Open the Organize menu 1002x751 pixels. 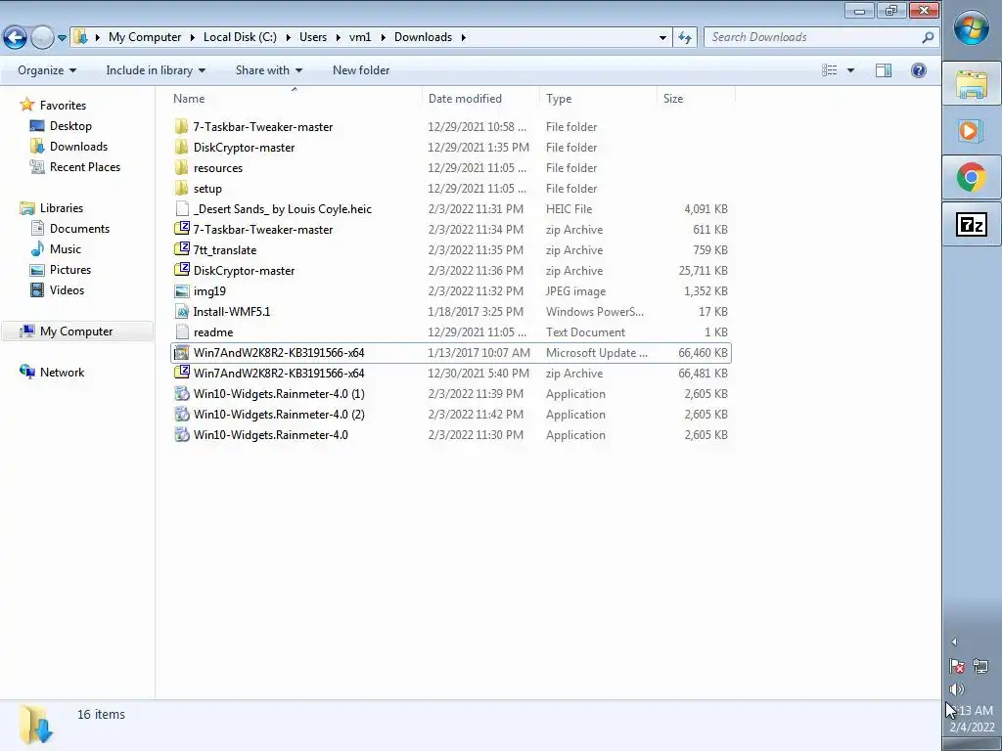click(47, 70)
